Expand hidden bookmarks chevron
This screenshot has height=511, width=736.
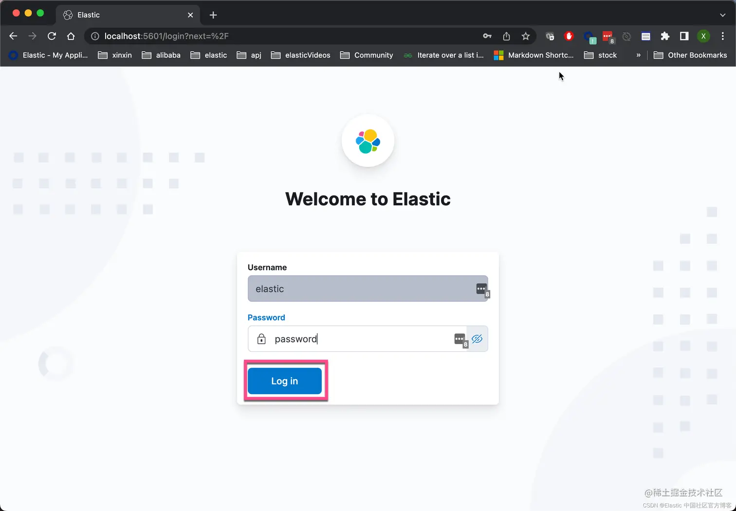click(638, 55)
